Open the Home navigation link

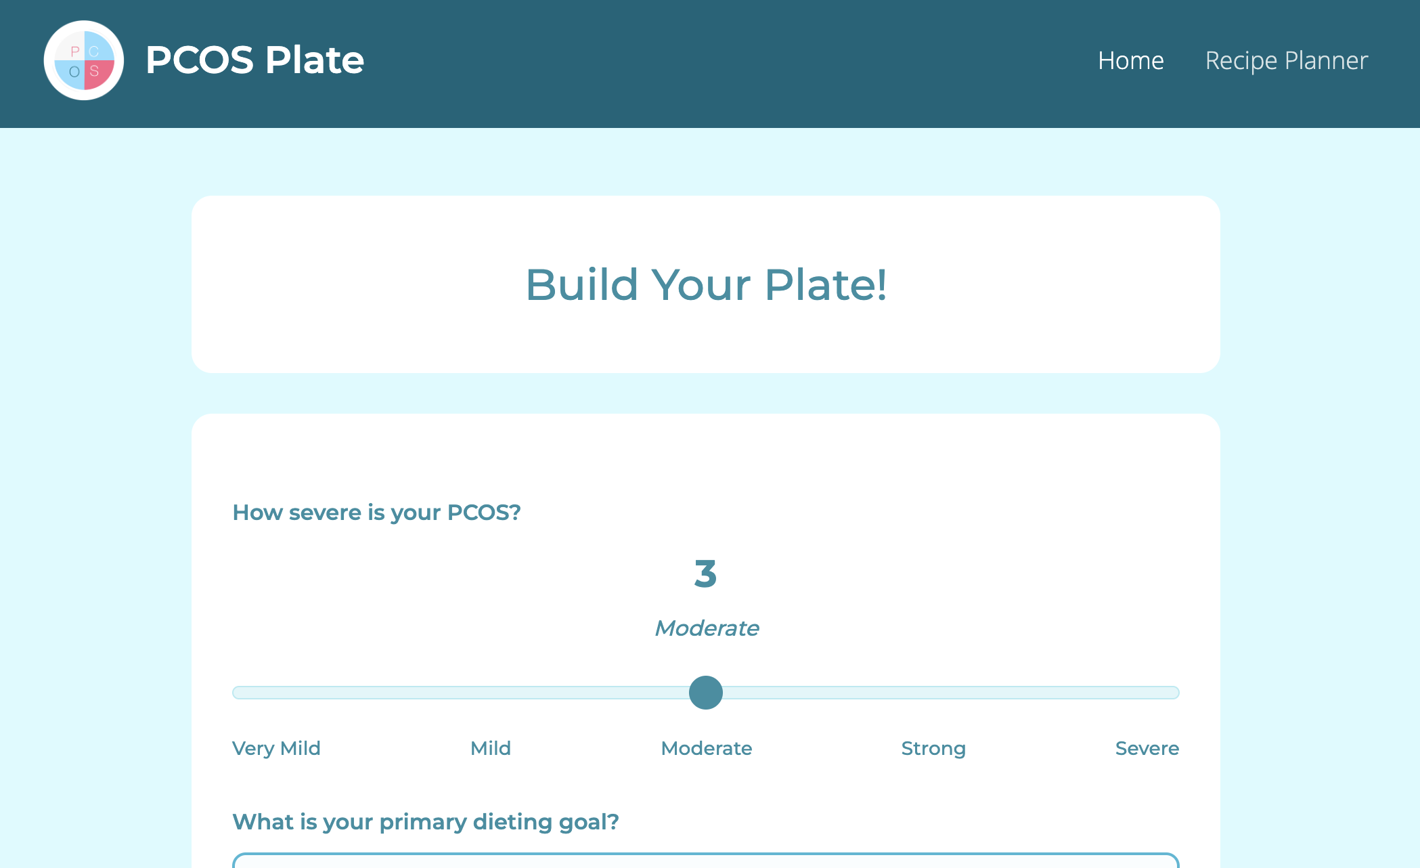tap(1130, 60)
